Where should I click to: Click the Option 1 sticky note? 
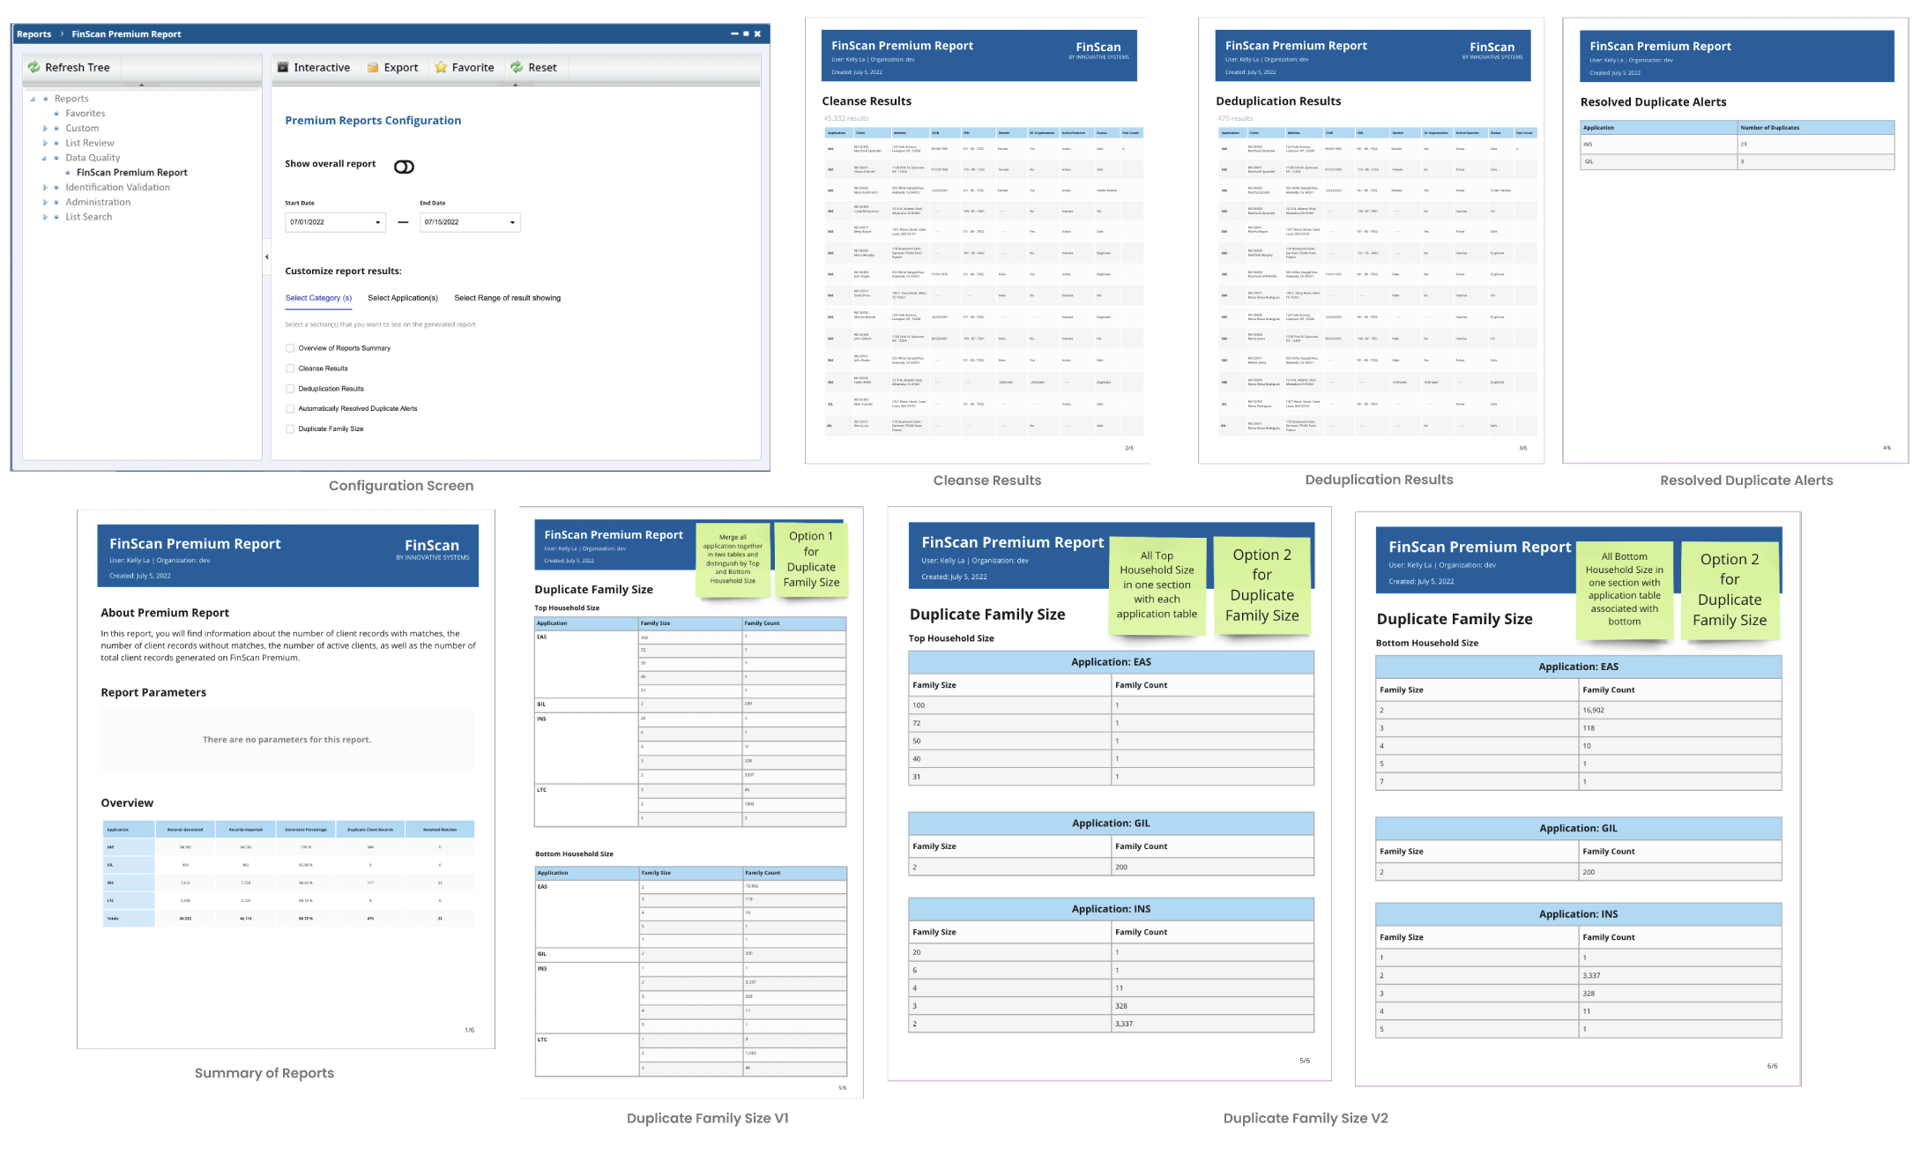tap(811, 559)
